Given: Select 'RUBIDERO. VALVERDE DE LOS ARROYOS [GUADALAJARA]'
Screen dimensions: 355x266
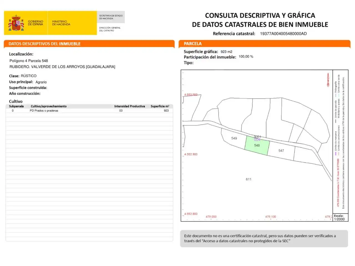Looking at the screenshot, I should click(62, 67).
